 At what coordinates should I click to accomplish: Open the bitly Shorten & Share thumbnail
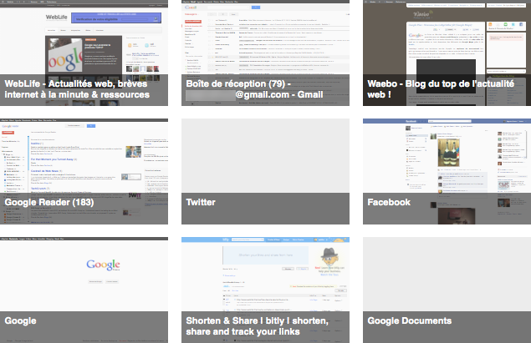click(266, 290)
